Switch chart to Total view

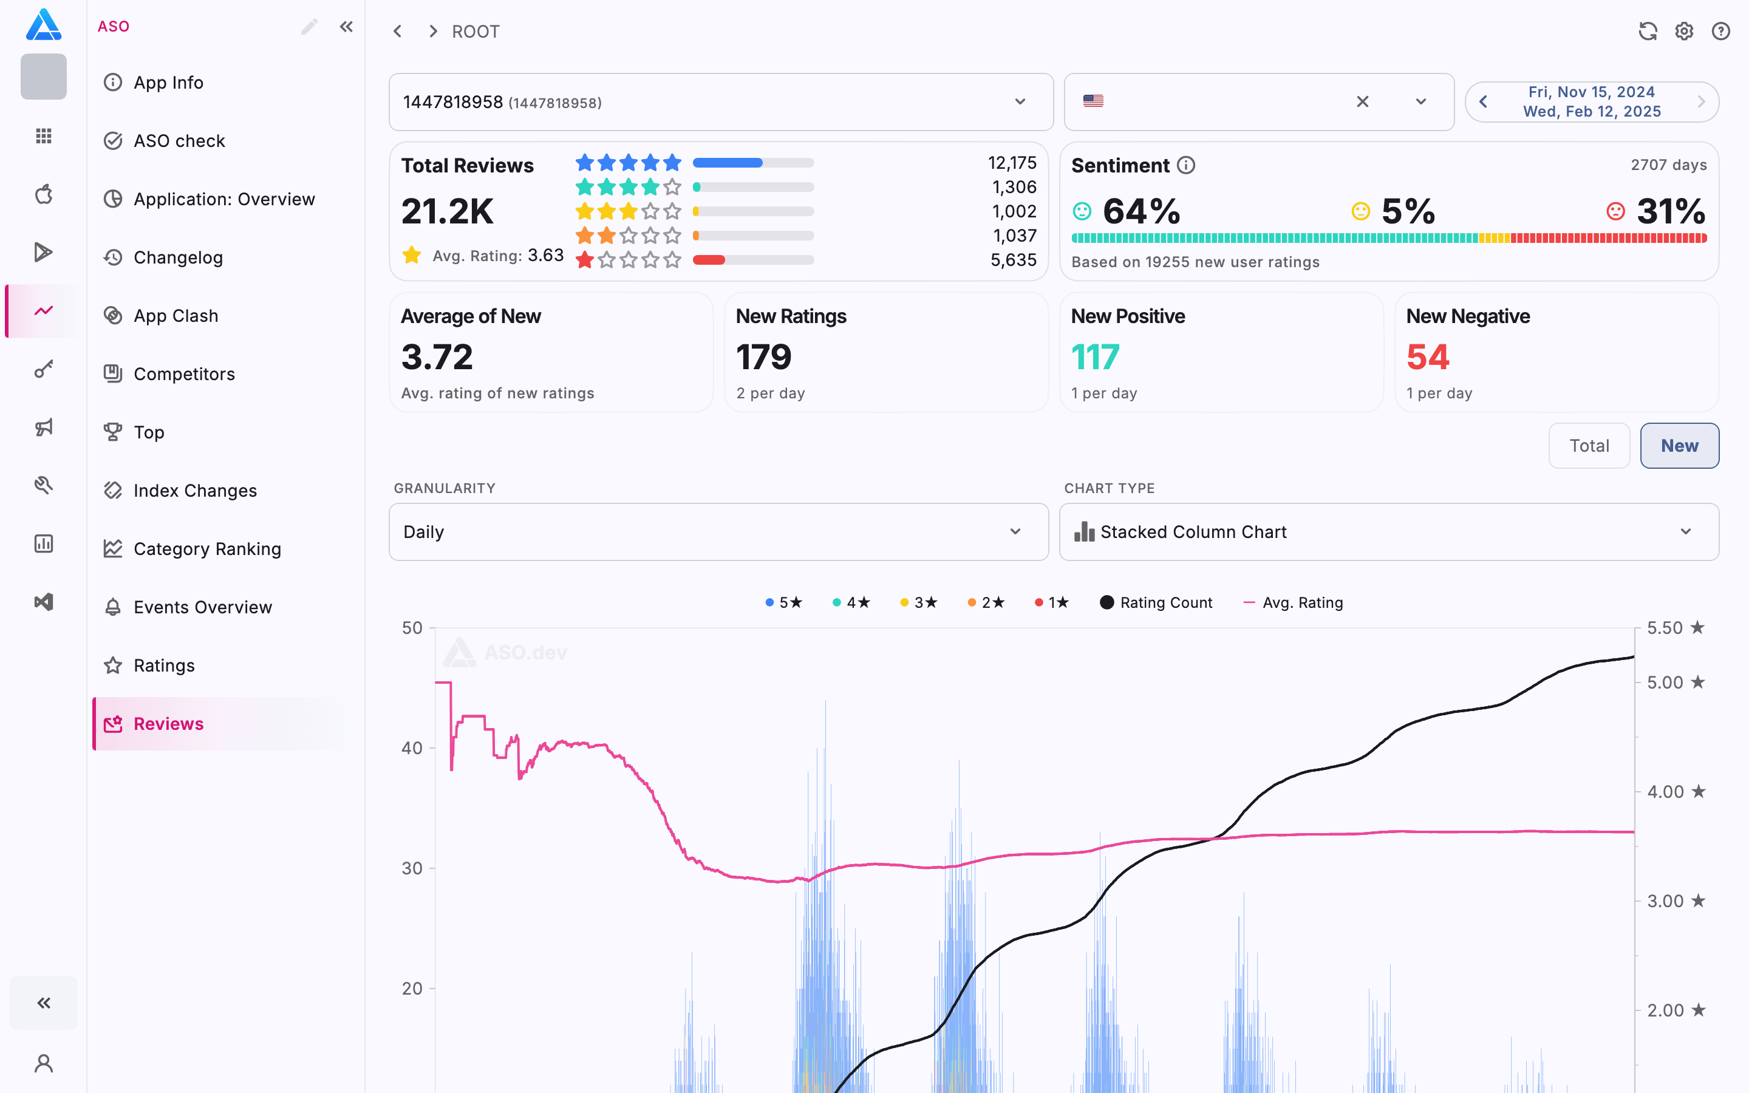click(x=1589, y=446)
